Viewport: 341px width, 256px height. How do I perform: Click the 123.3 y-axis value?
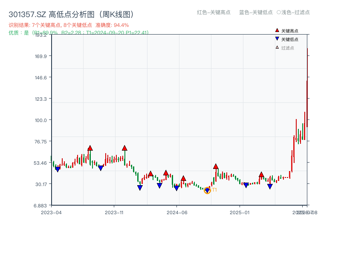(41, 99)
